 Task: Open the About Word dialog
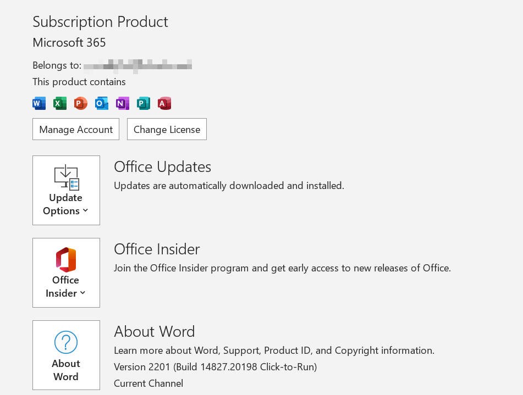(66, 355)
